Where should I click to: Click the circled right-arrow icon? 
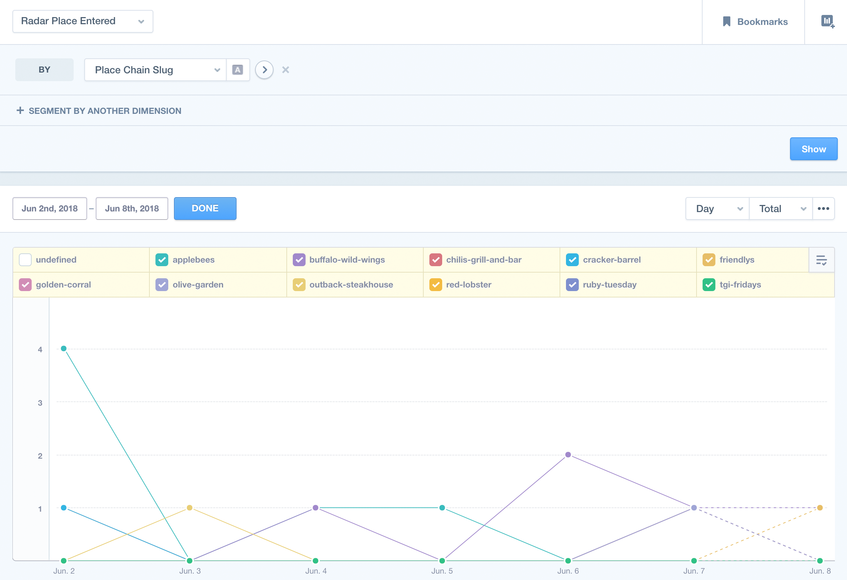[264, 70]
